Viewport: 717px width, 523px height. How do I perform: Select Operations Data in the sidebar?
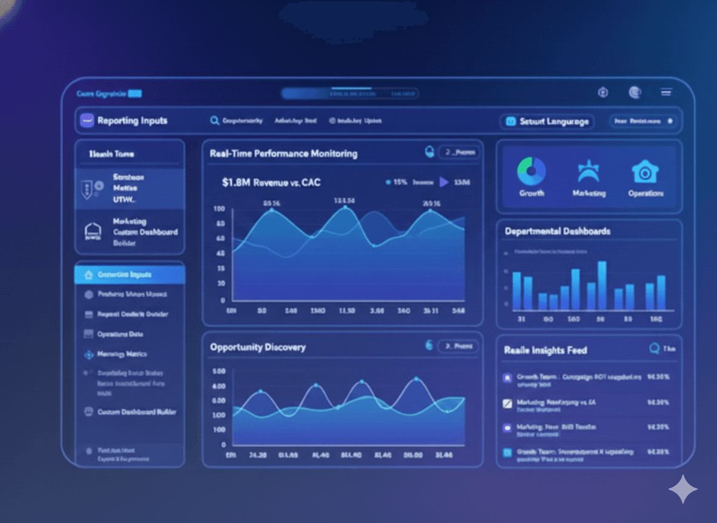click(x=120, y=334)
